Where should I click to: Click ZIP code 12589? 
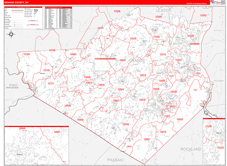pos(159,17)
